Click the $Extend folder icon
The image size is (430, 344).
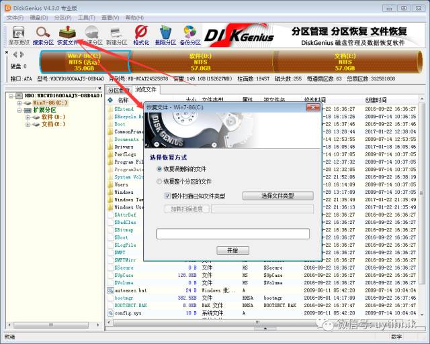(110, 109)
